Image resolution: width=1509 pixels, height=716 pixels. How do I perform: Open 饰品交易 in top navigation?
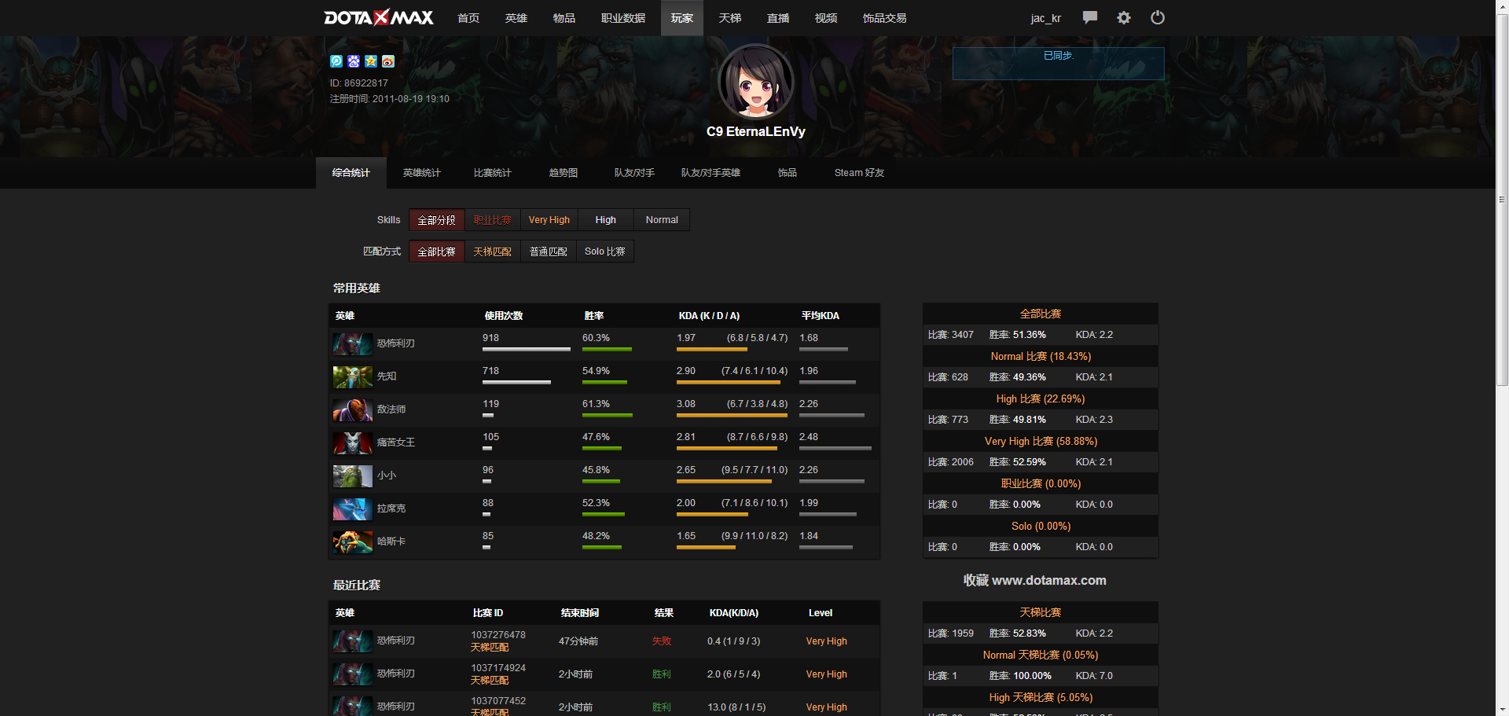coord(885,18)
